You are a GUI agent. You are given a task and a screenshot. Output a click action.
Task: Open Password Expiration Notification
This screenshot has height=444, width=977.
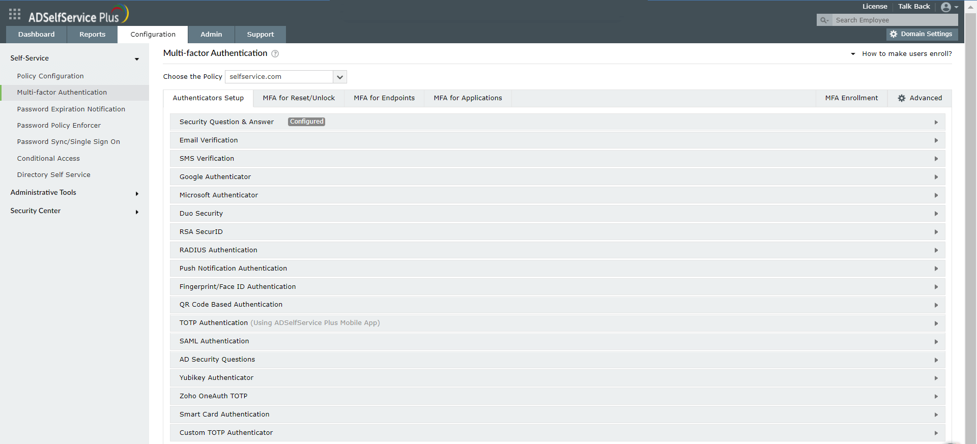click(71, 109)
